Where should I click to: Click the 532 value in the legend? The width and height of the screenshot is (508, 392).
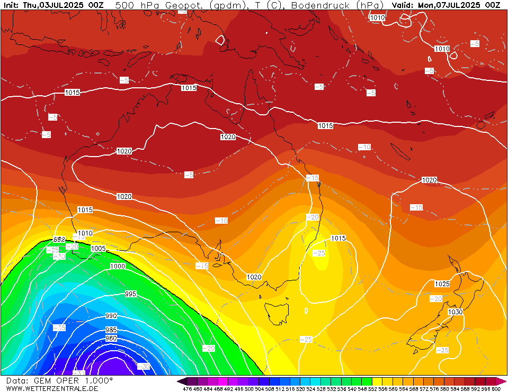pyautogui.click(x=331, y=389)
